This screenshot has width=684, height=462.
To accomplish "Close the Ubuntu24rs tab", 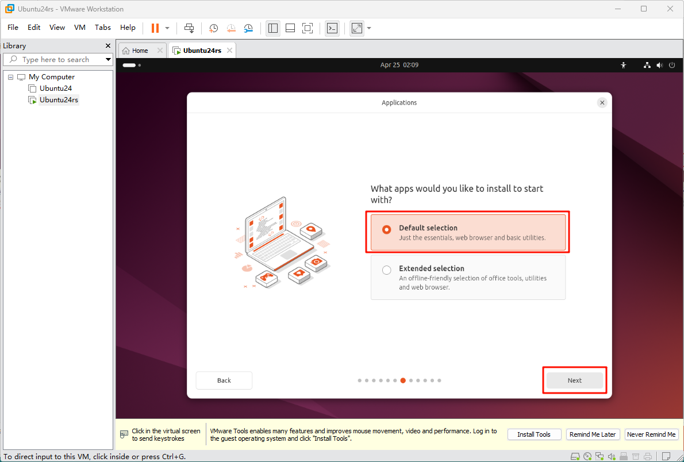I will point(229,51).
